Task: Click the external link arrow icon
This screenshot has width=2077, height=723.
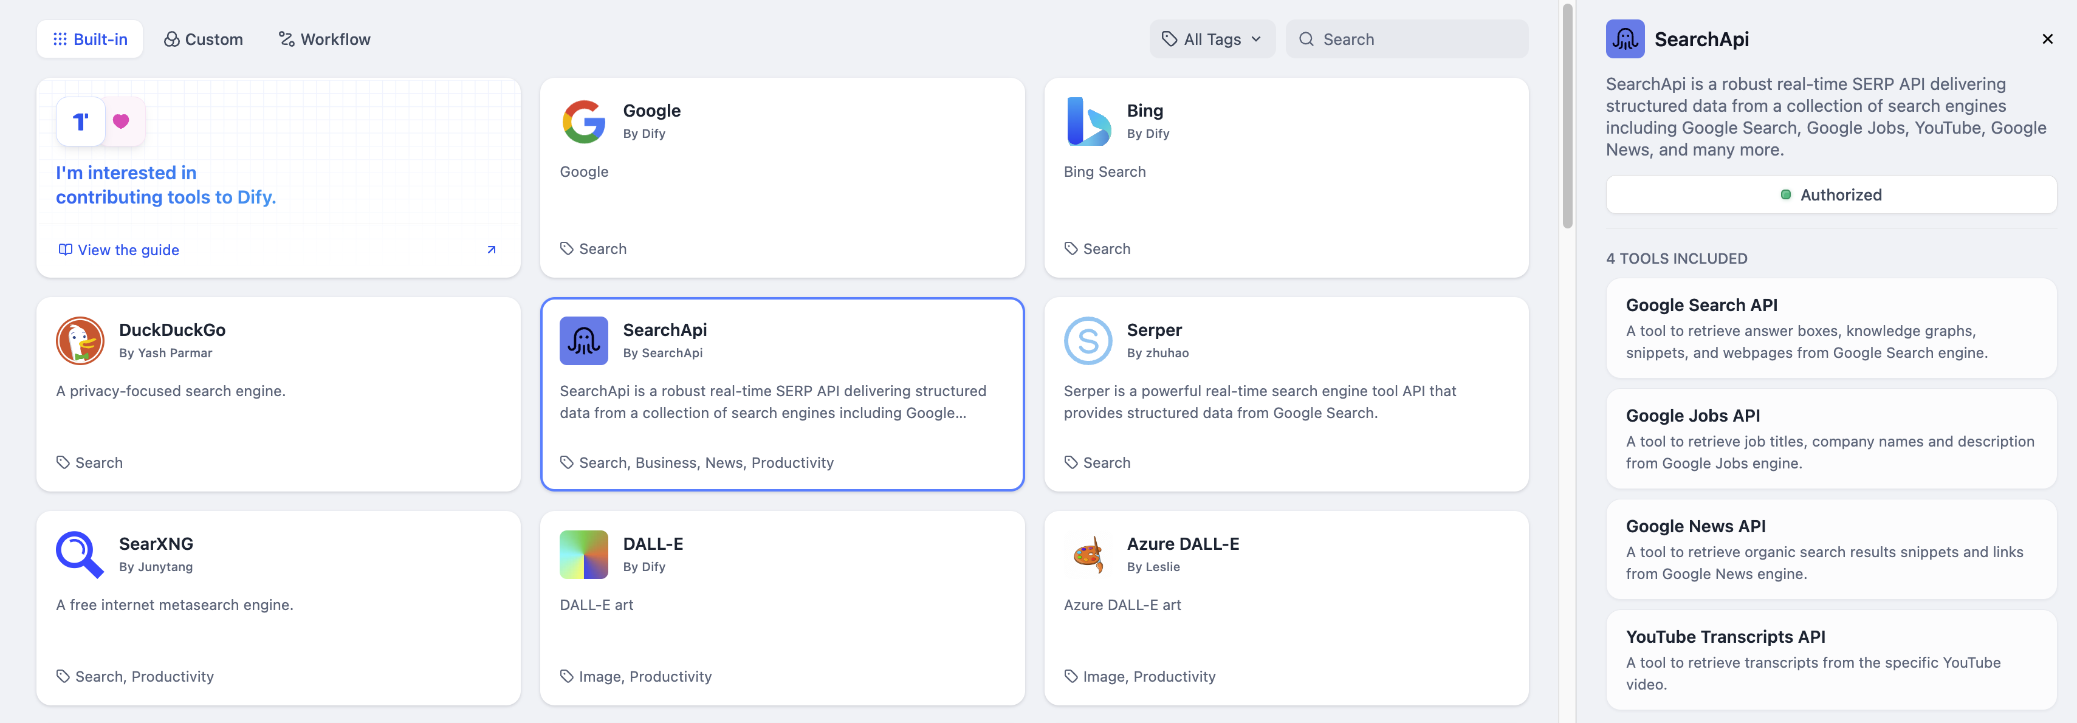Action: 491,250
